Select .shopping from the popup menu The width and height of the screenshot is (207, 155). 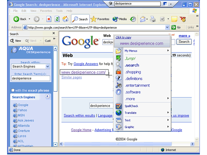click(x=133, y=72)
